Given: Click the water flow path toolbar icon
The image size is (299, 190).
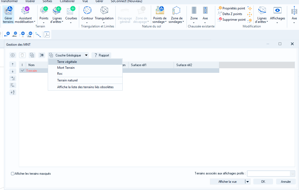Looking at the screenshot, I should point(38,35).
